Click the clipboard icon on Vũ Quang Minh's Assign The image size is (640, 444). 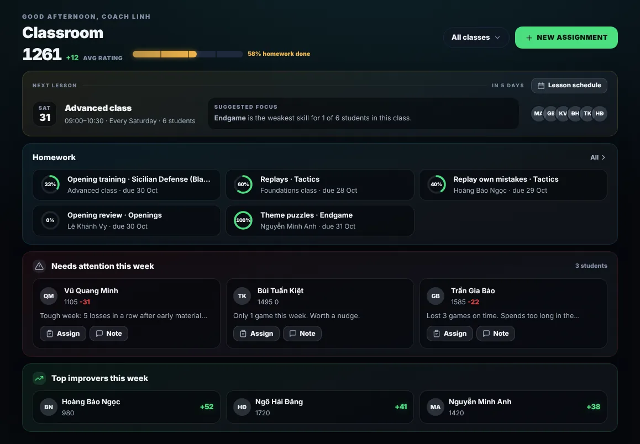[50, 334]
